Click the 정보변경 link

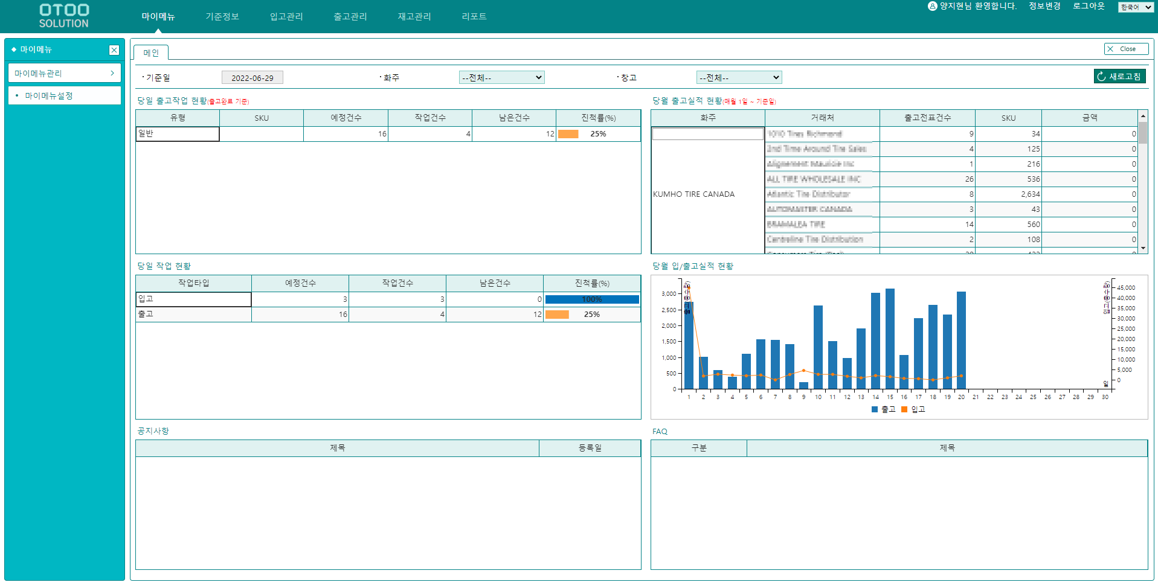(x=1044, y=6)
